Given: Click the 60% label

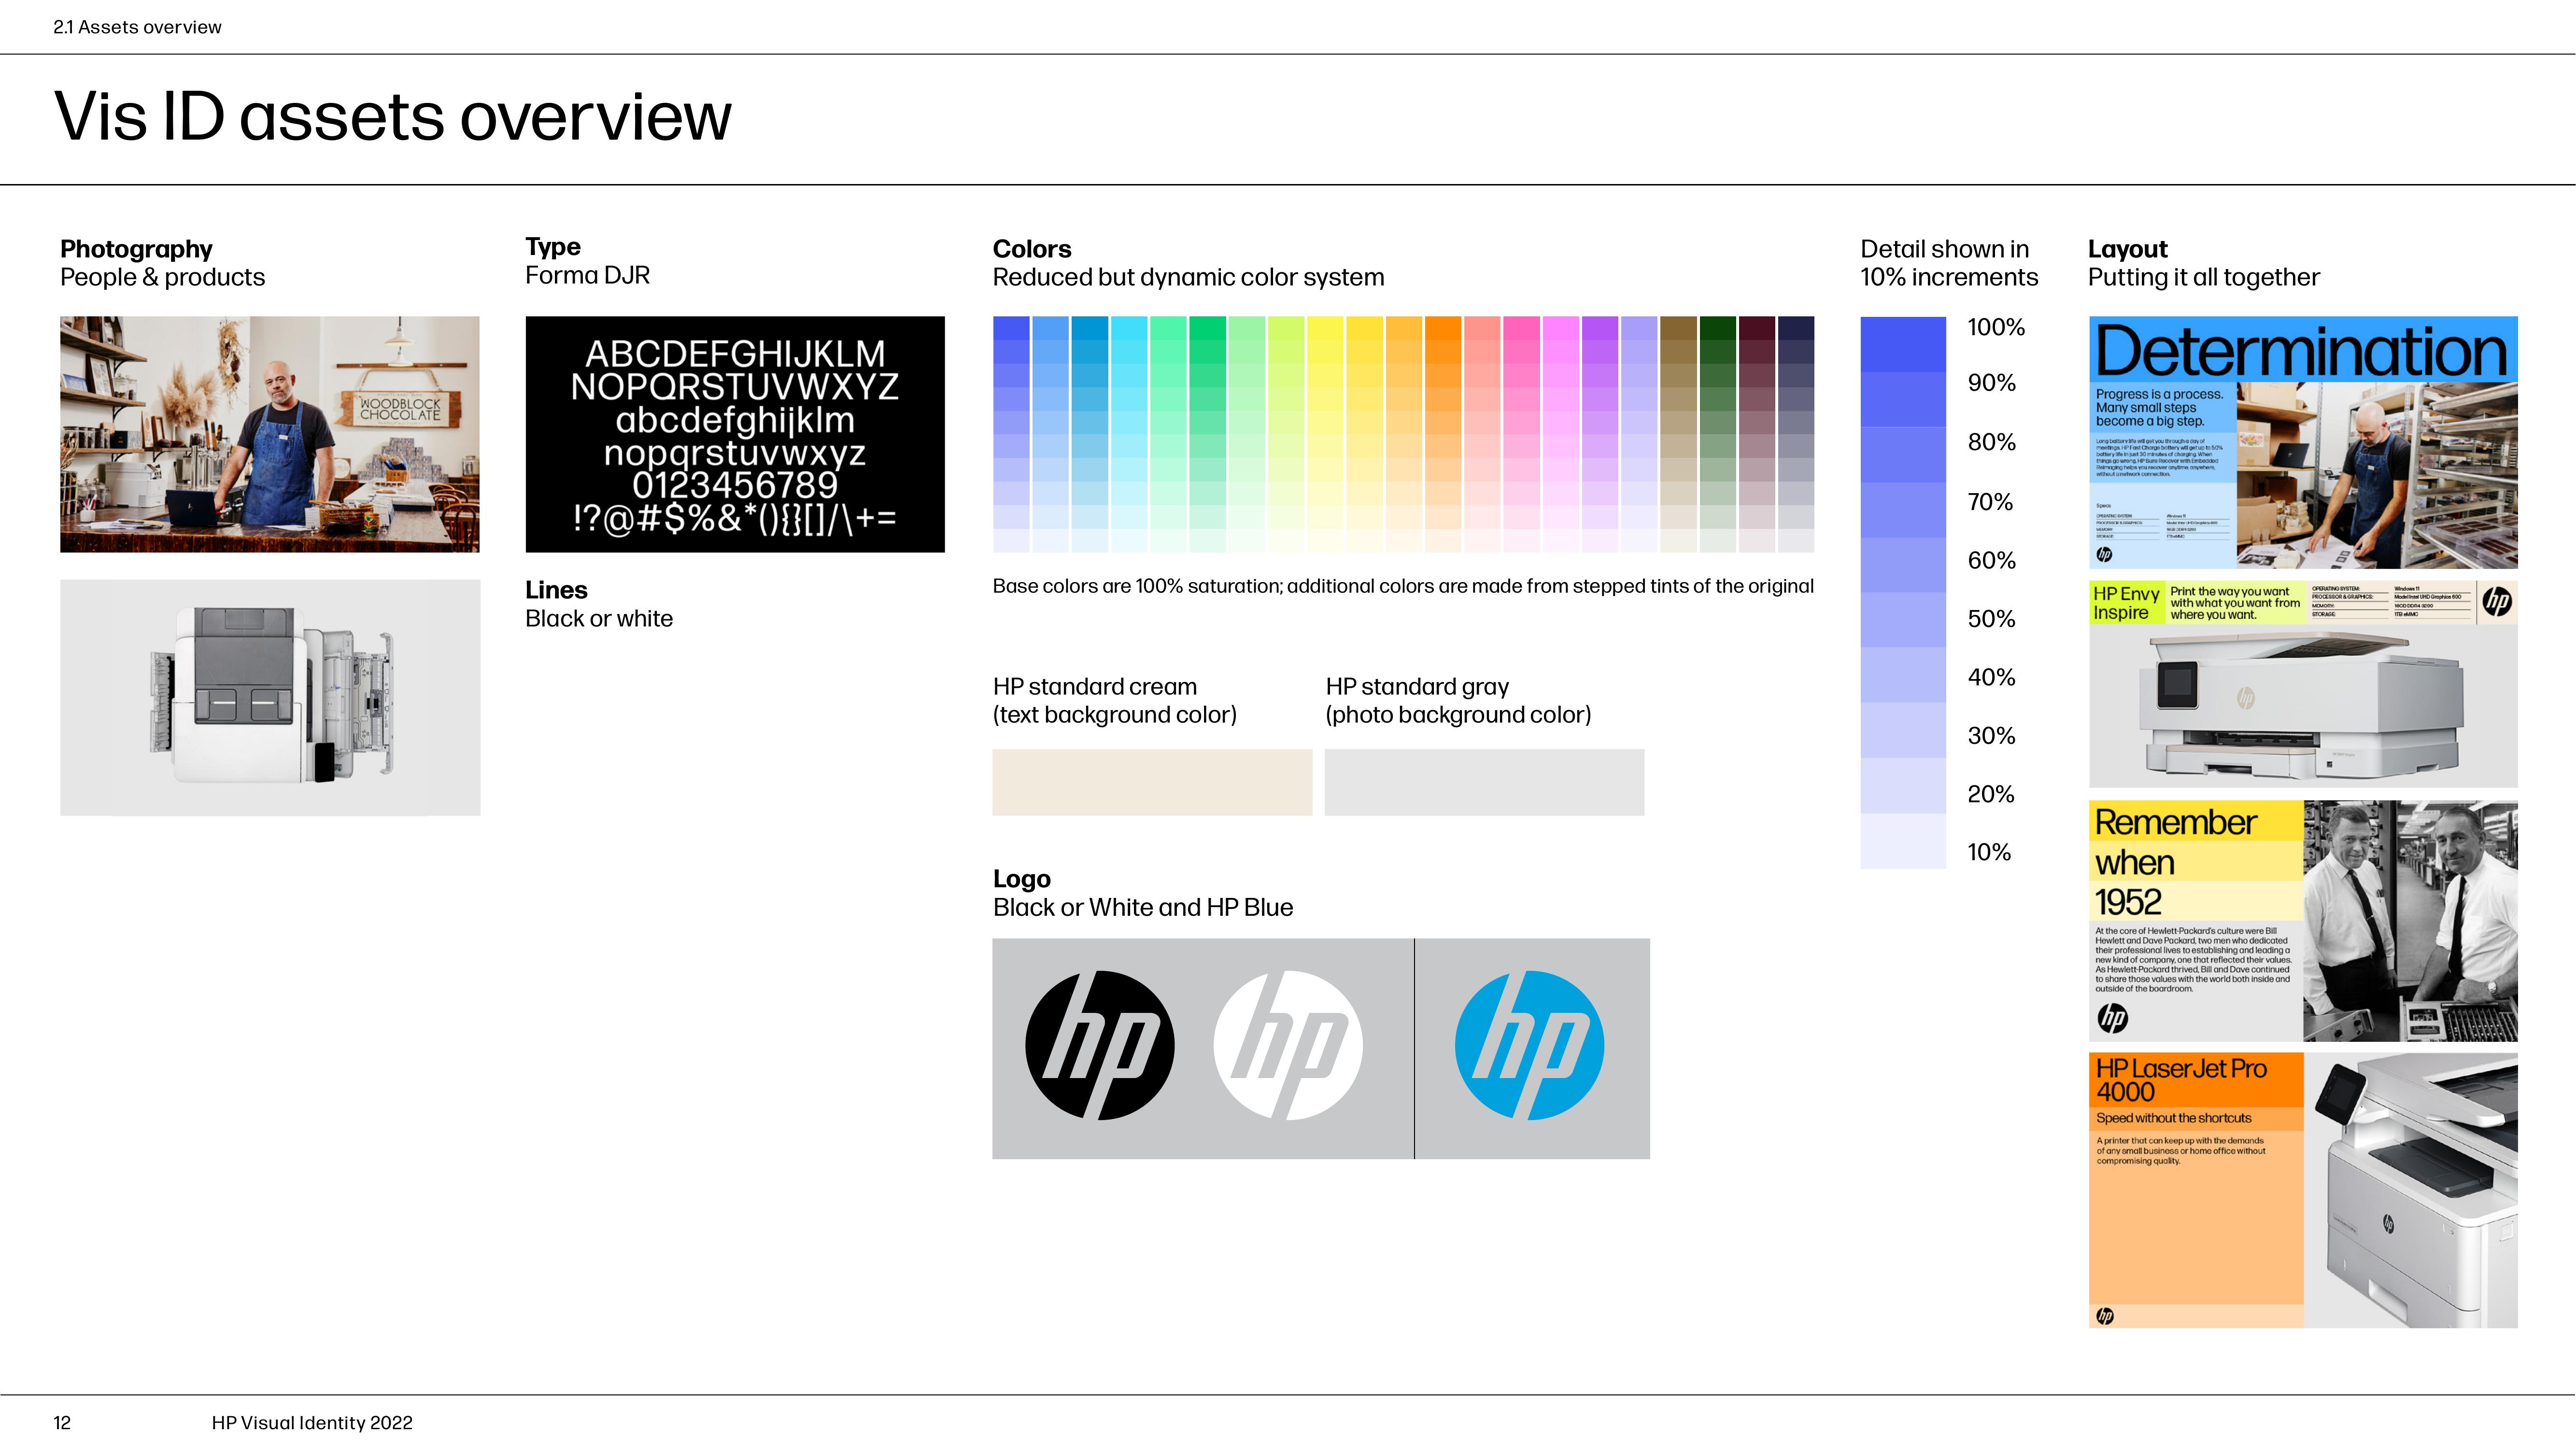Looking at the screenshot, I should pyautogui.click(x=1991, y=561).
